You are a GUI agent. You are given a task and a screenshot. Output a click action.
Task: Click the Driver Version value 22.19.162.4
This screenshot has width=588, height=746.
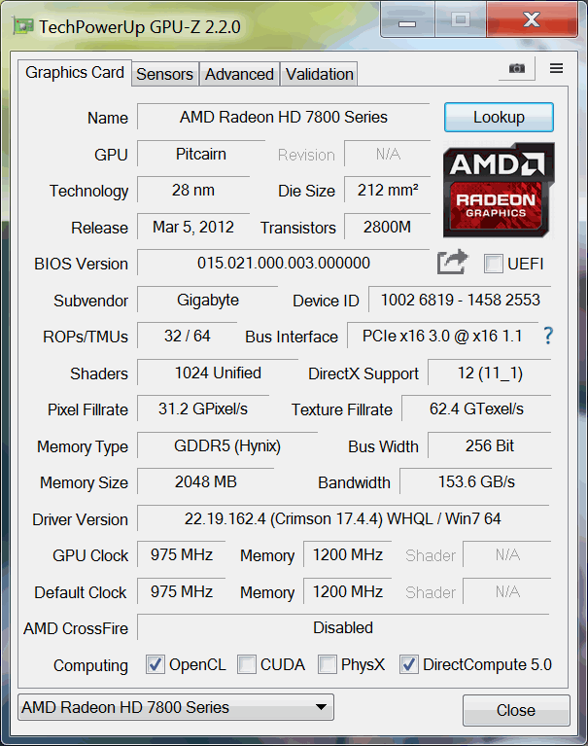(x=343, y=518)
